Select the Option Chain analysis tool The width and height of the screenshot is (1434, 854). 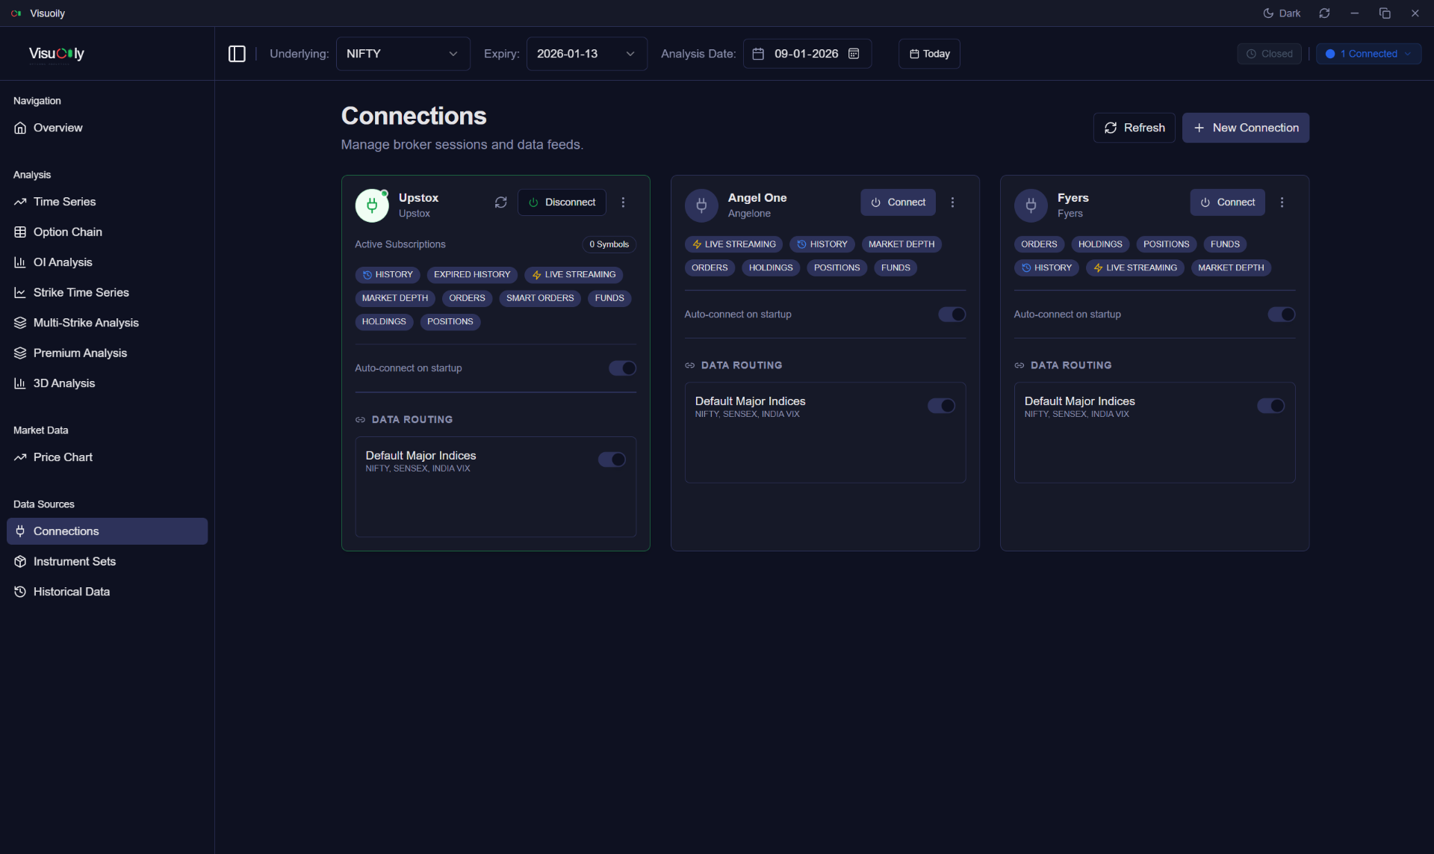(x=69, y=232)
